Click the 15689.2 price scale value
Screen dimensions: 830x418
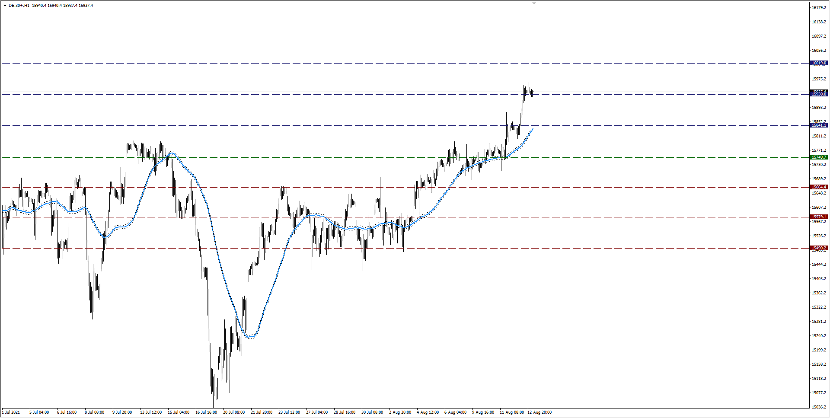point(819,179)
